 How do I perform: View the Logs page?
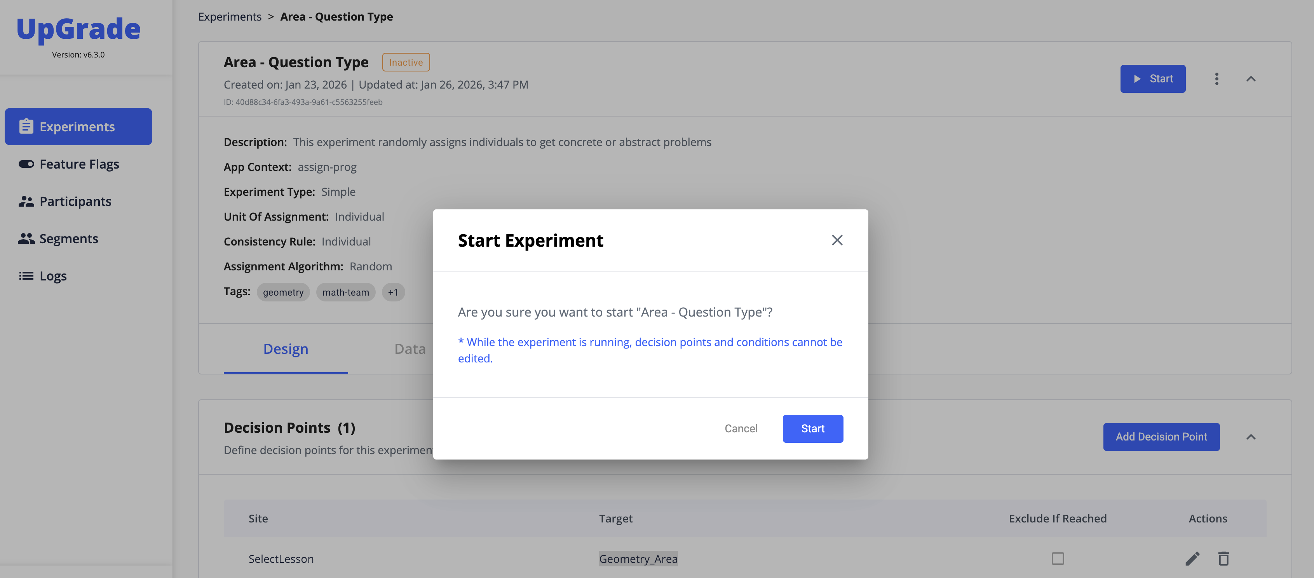(x=52, y=275)
